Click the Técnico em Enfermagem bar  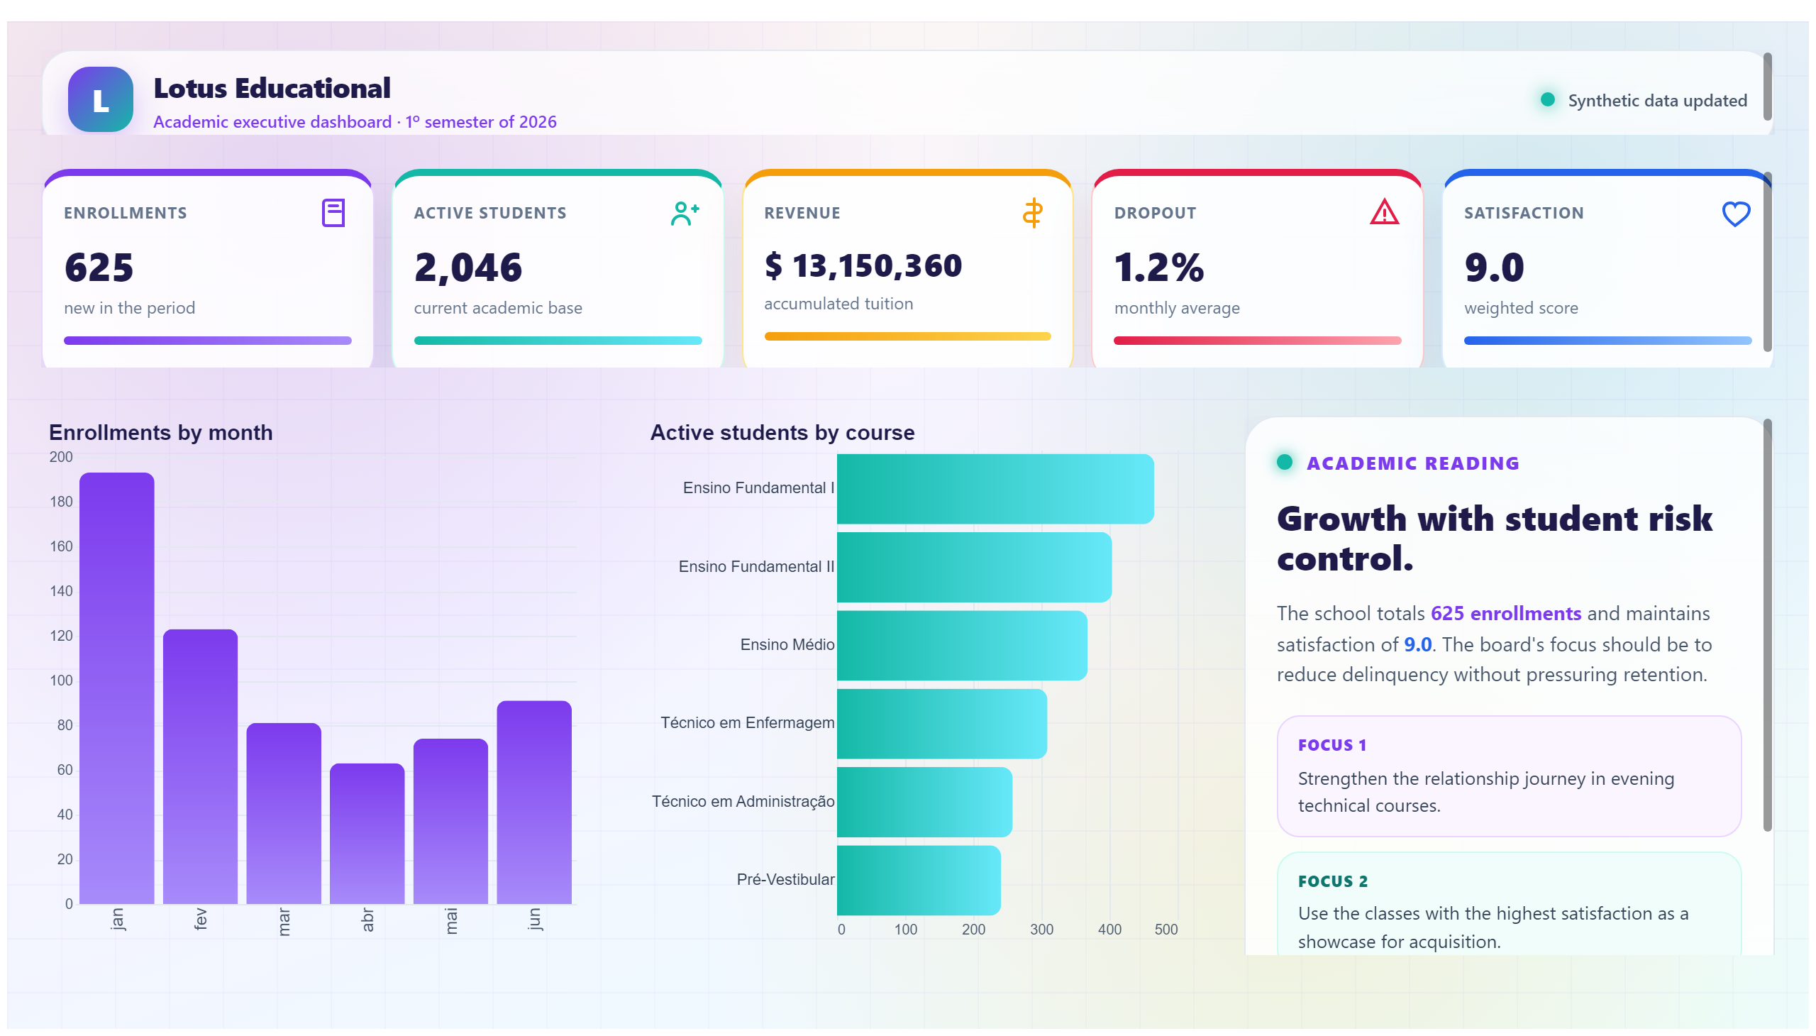pyautogui.click(x=942, y=724)
